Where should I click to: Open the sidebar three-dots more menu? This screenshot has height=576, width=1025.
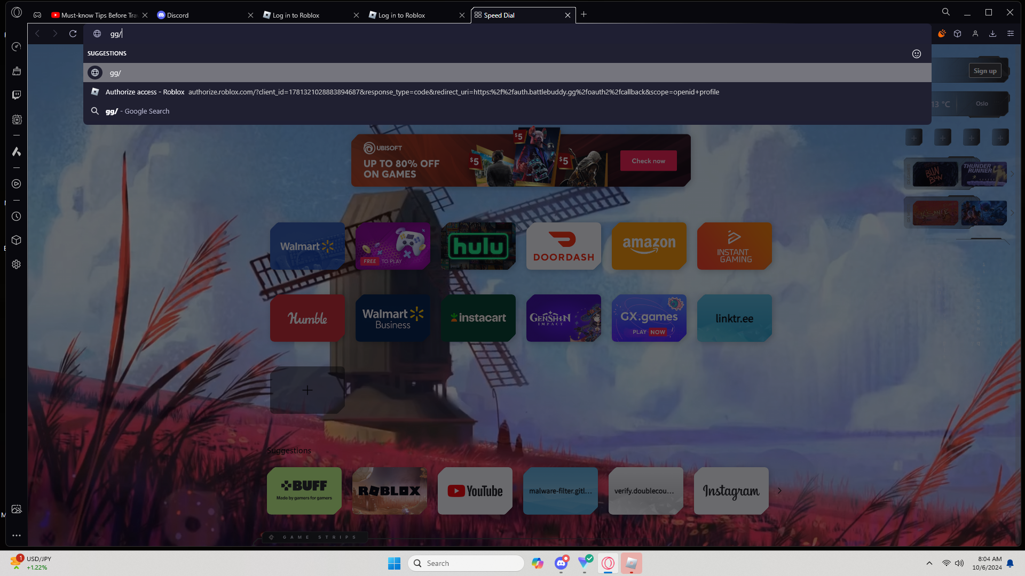coord(17,535)
